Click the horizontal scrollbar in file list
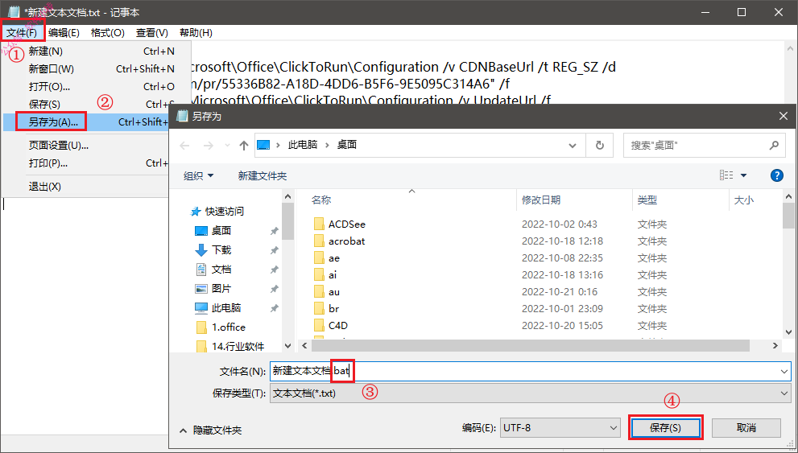This screenshot has width=798, height=453. [531, 346]
